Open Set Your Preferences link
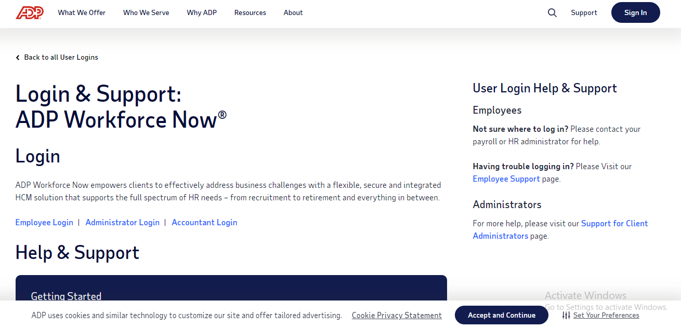 coord(606,315)
